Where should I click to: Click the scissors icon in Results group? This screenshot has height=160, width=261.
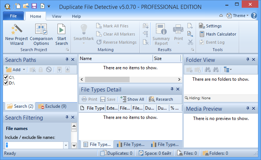point(190,42)
